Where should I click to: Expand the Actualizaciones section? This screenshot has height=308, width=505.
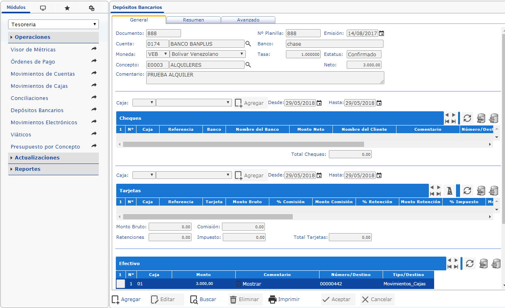pos(53,157)
